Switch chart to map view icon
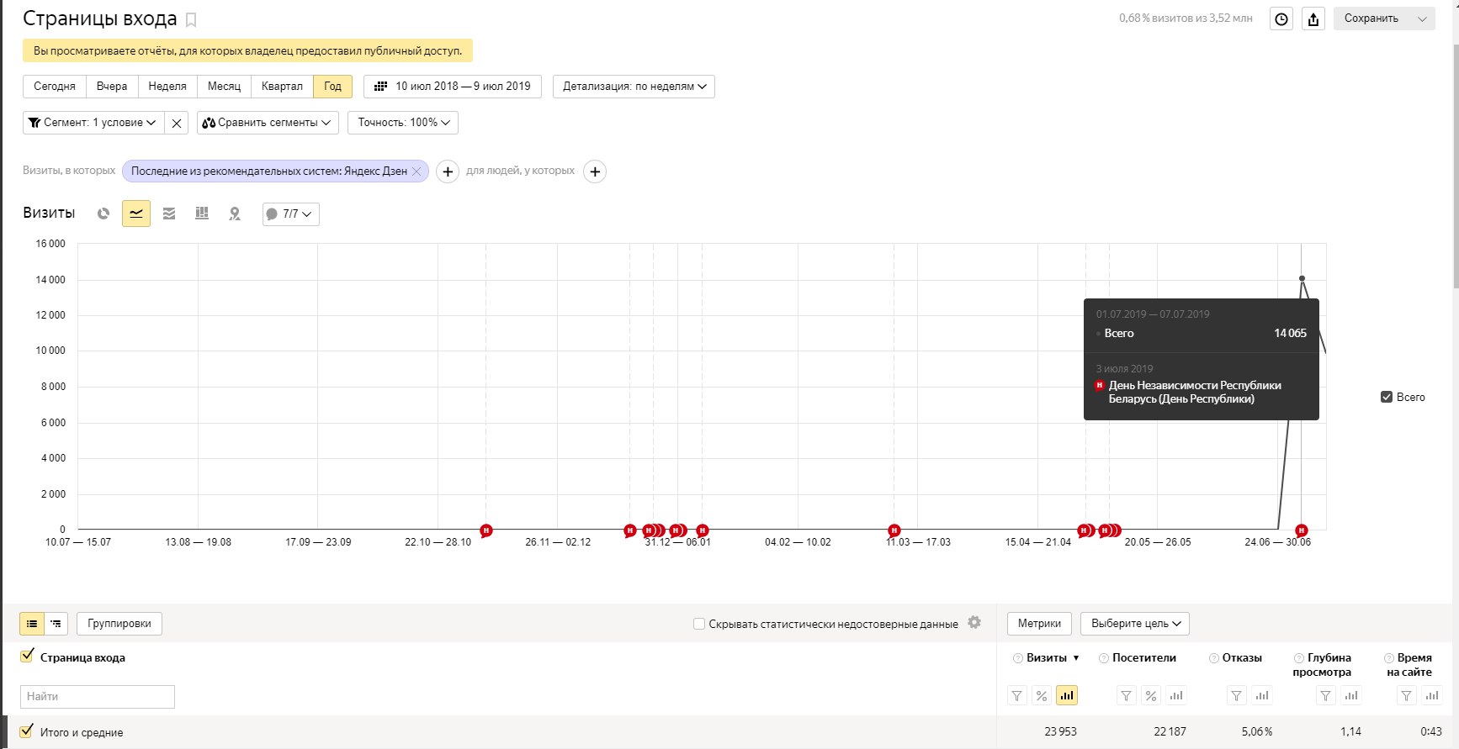 point(235,214)
